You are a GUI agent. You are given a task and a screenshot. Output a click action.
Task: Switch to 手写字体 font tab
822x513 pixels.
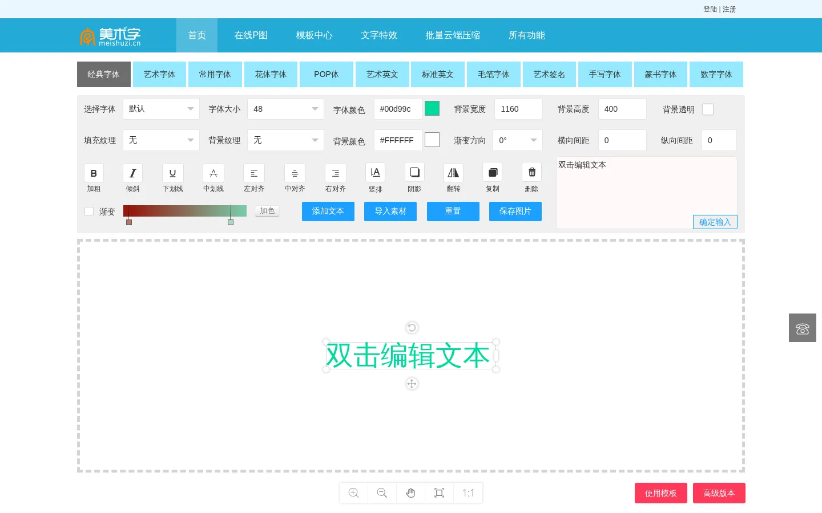click(605, 74)
